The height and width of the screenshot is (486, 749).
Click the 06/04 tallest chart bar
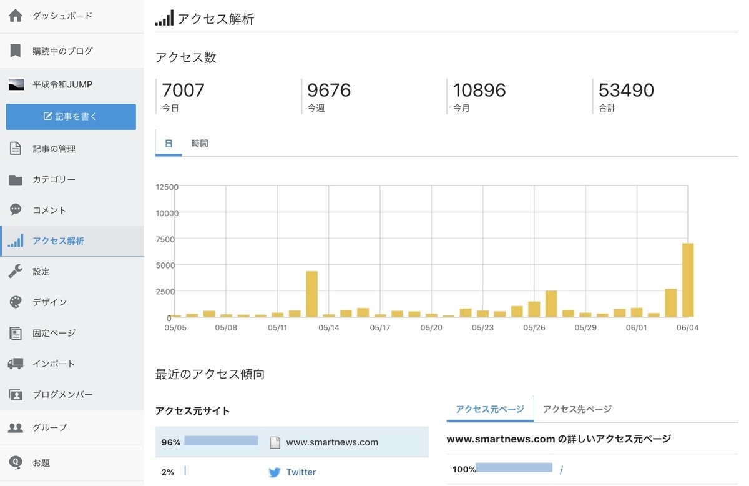pyautogui.click(x=688, y=280)
